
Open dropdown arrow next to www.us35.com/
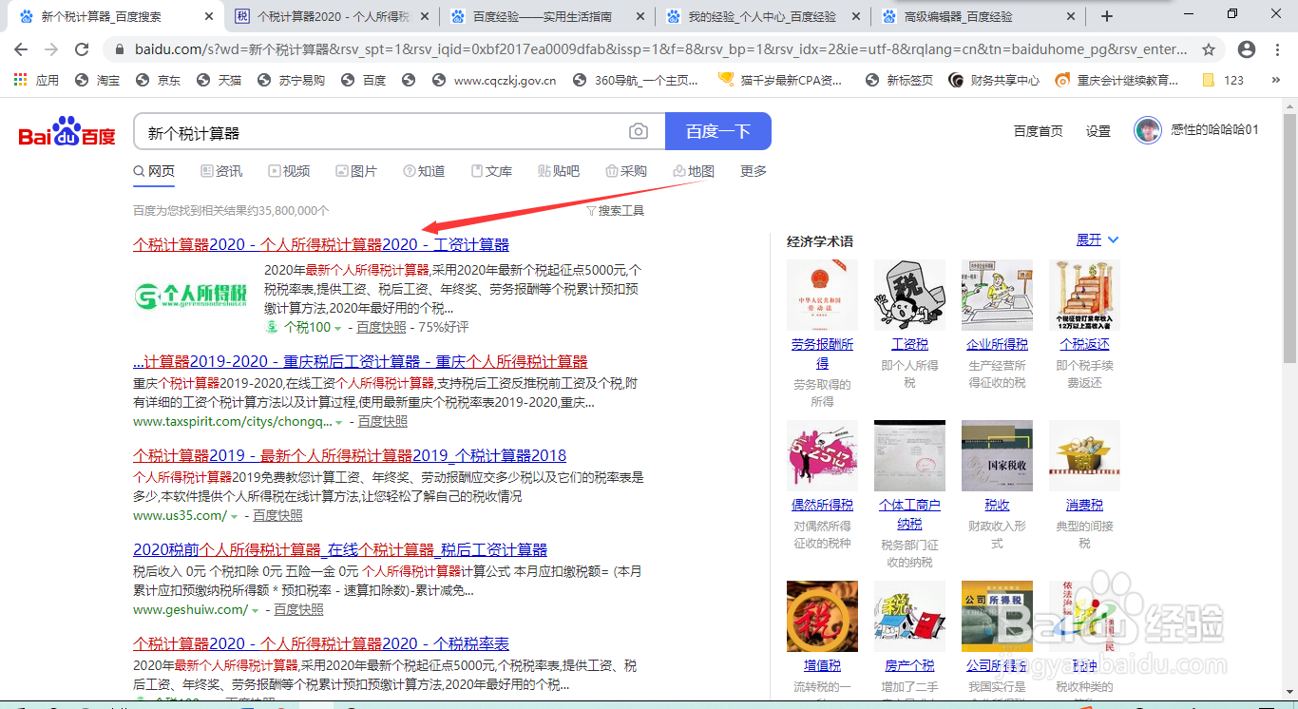(x=234, y=516)
